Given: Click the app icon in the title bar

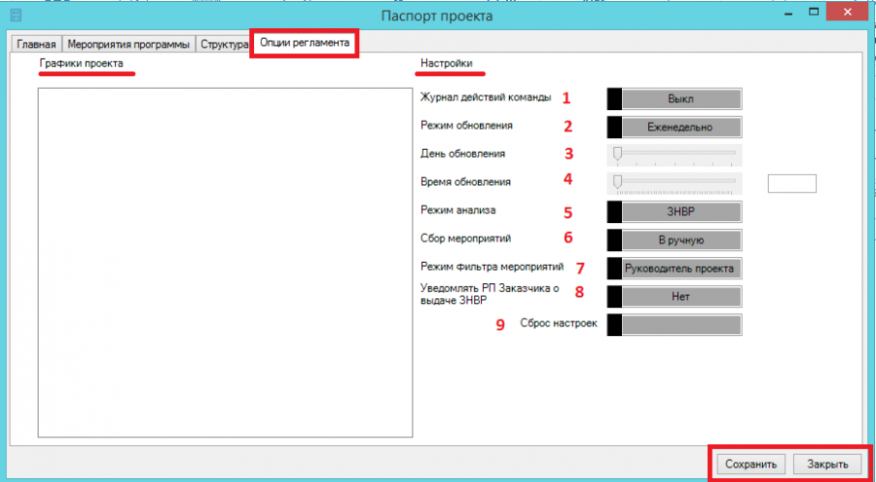Looking at the screenshot, I should tap(17, 16).
